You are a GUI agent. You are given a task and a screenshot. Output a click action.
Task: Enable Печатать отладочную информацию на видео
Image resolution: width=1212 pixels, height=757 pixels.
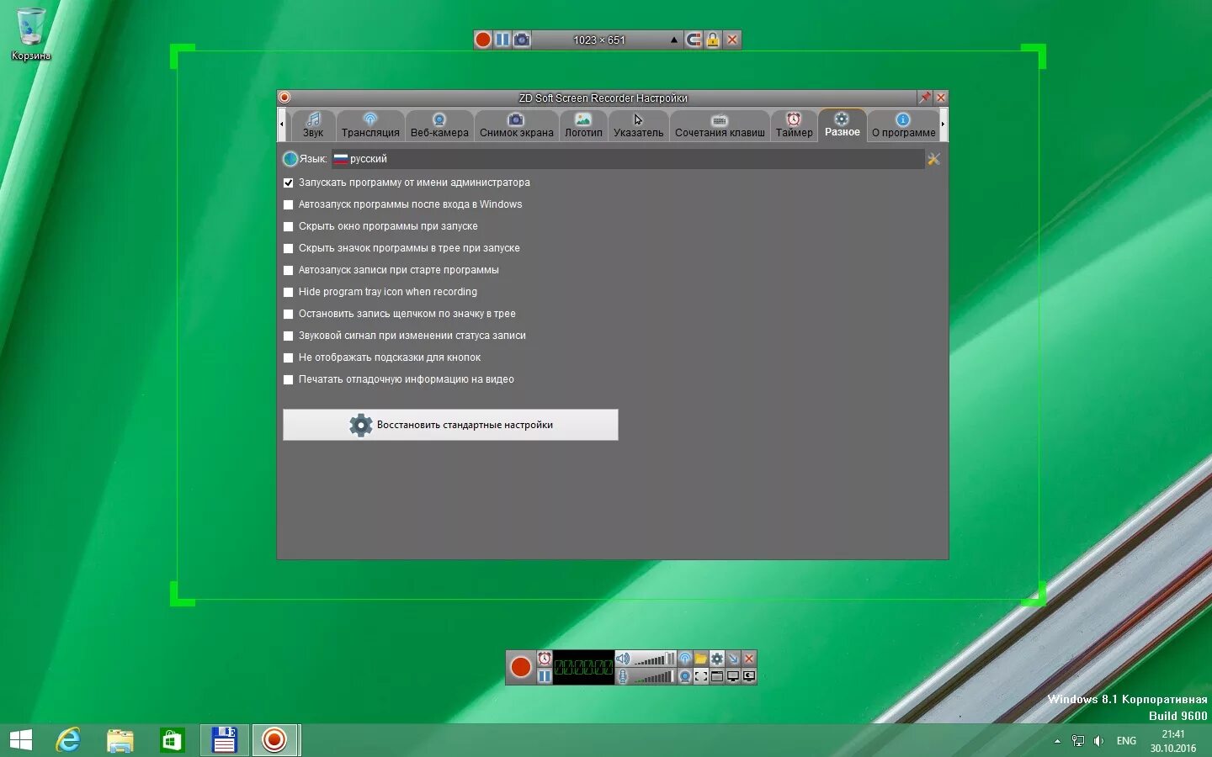(x=288, y=379)
